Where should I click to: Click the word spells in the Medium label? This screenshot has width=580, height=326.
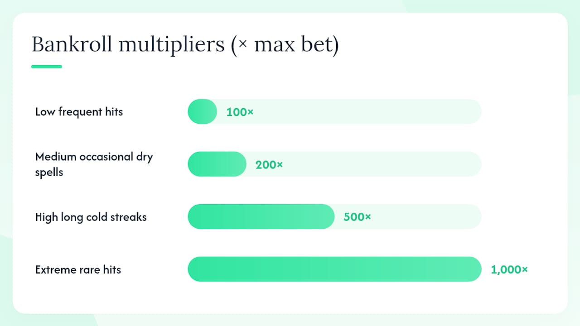(x=49, y=173)
